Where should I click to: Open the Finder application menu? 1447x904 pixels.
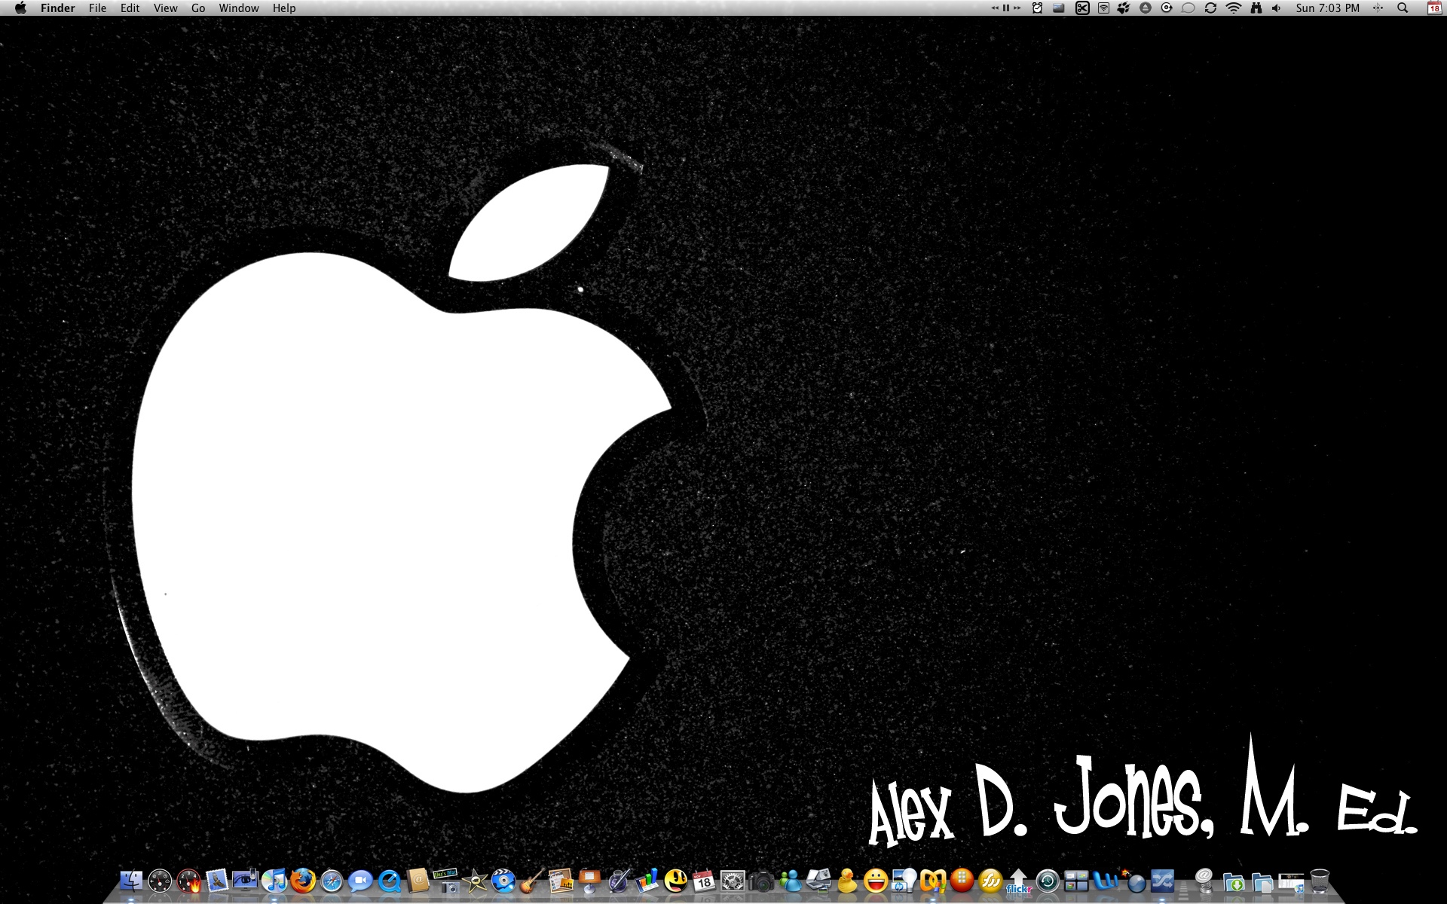[58, 8]
